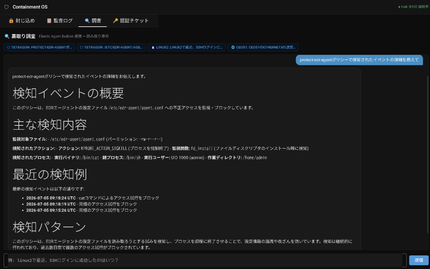Click the TETRAGON: /ETC/EDR-AGENT/AGE... suggestion chip

[x=111, y=47]
